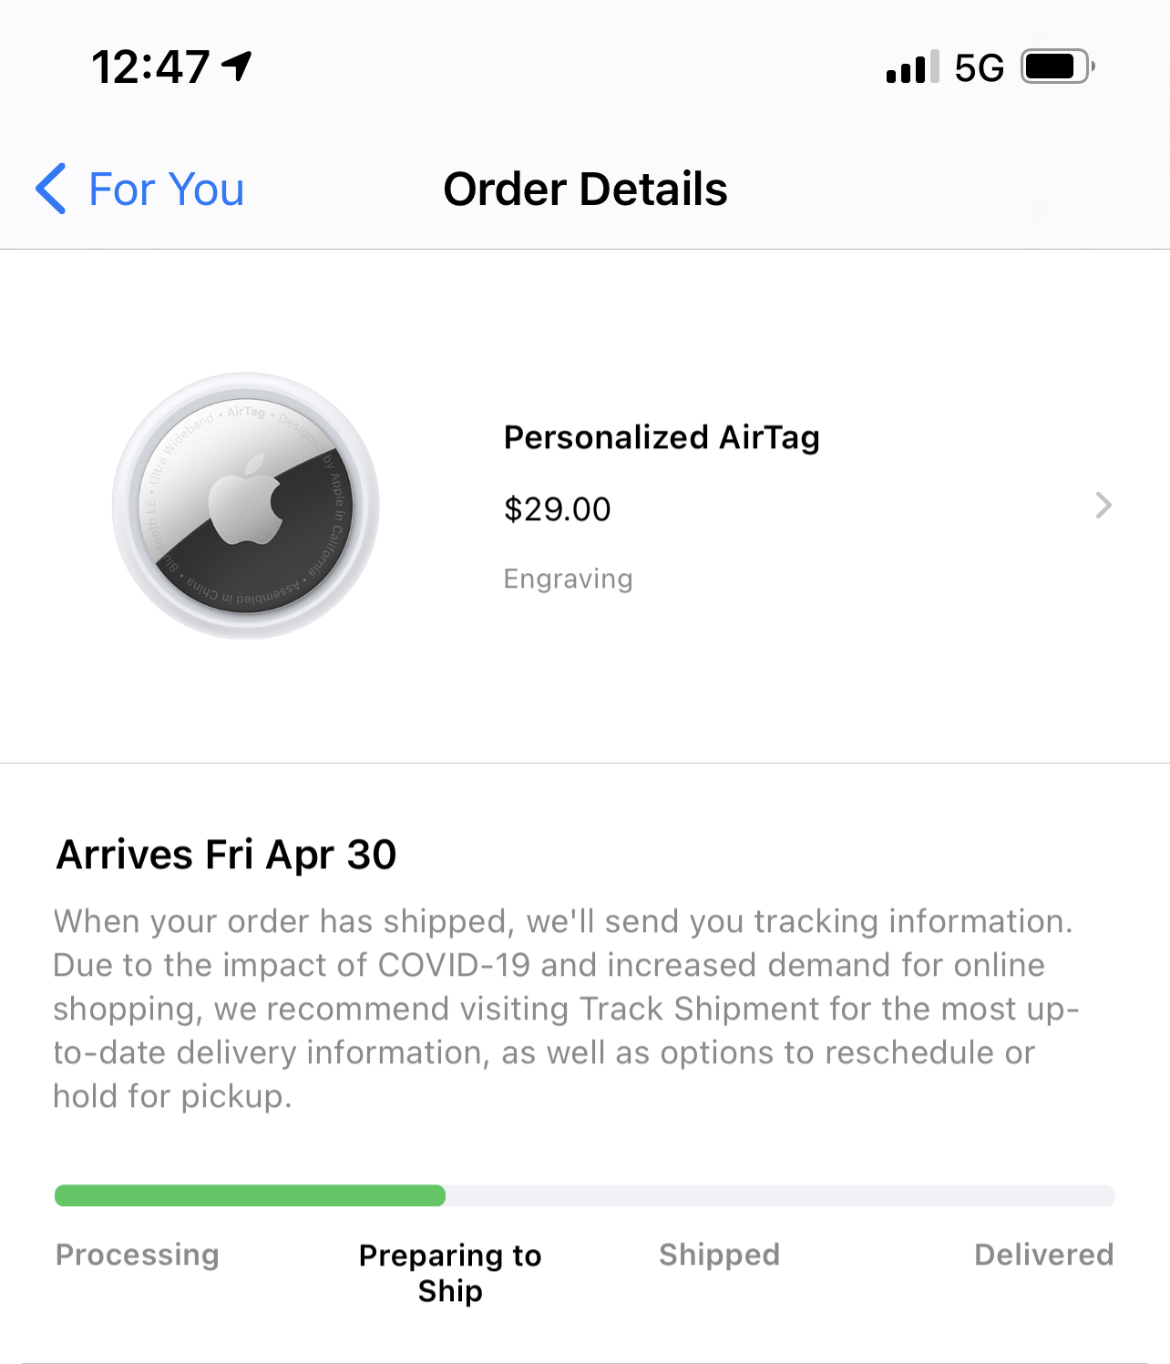1170x1364 pixels.
Task: Tap the battery icon in status bar
Action: 1056,67
